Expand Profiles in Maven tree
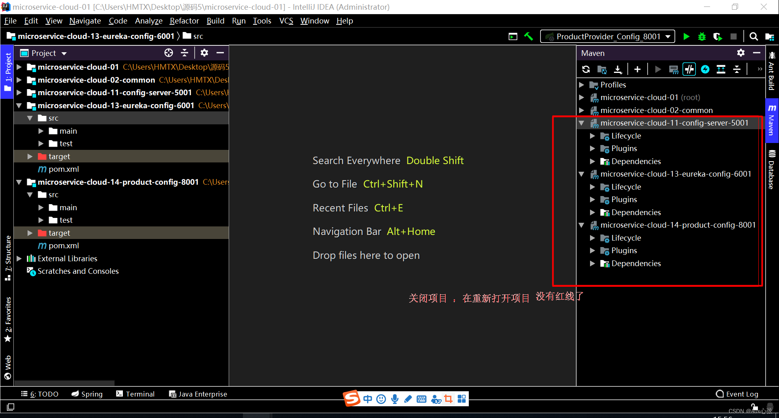Screen dimensions: 779x418 [x=582, y=85]
